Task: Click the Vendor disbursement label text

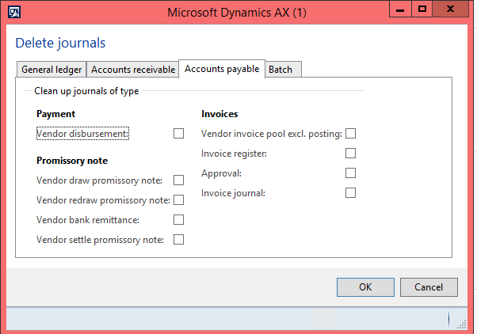Action: pyautogui.click(x=82, y=134)
